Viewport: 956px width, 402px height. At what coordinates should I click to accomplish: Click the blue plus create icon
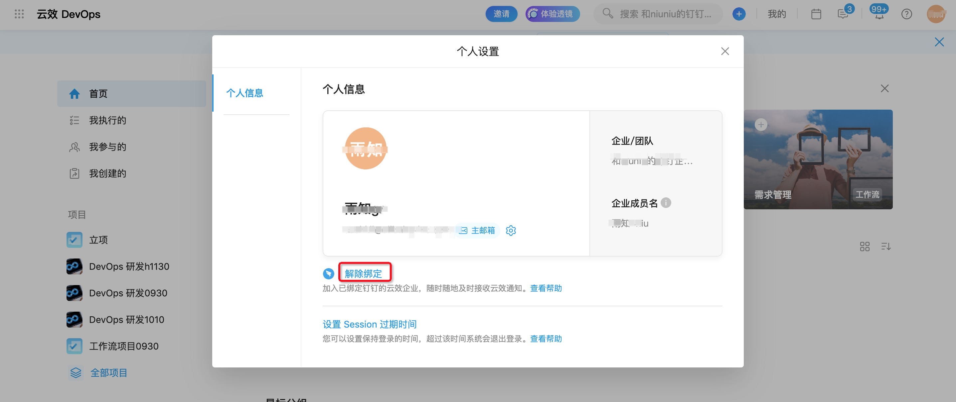pyautogui.click(x=739, y=14)
